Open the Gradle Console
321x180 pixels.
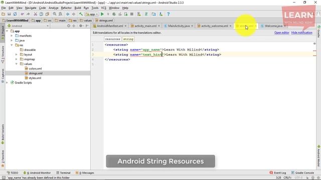click(302, 173)
